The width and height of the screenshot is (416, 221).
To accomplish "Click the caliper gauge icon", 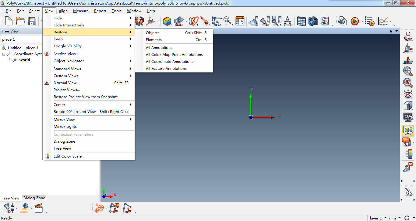I will (217, 21).
